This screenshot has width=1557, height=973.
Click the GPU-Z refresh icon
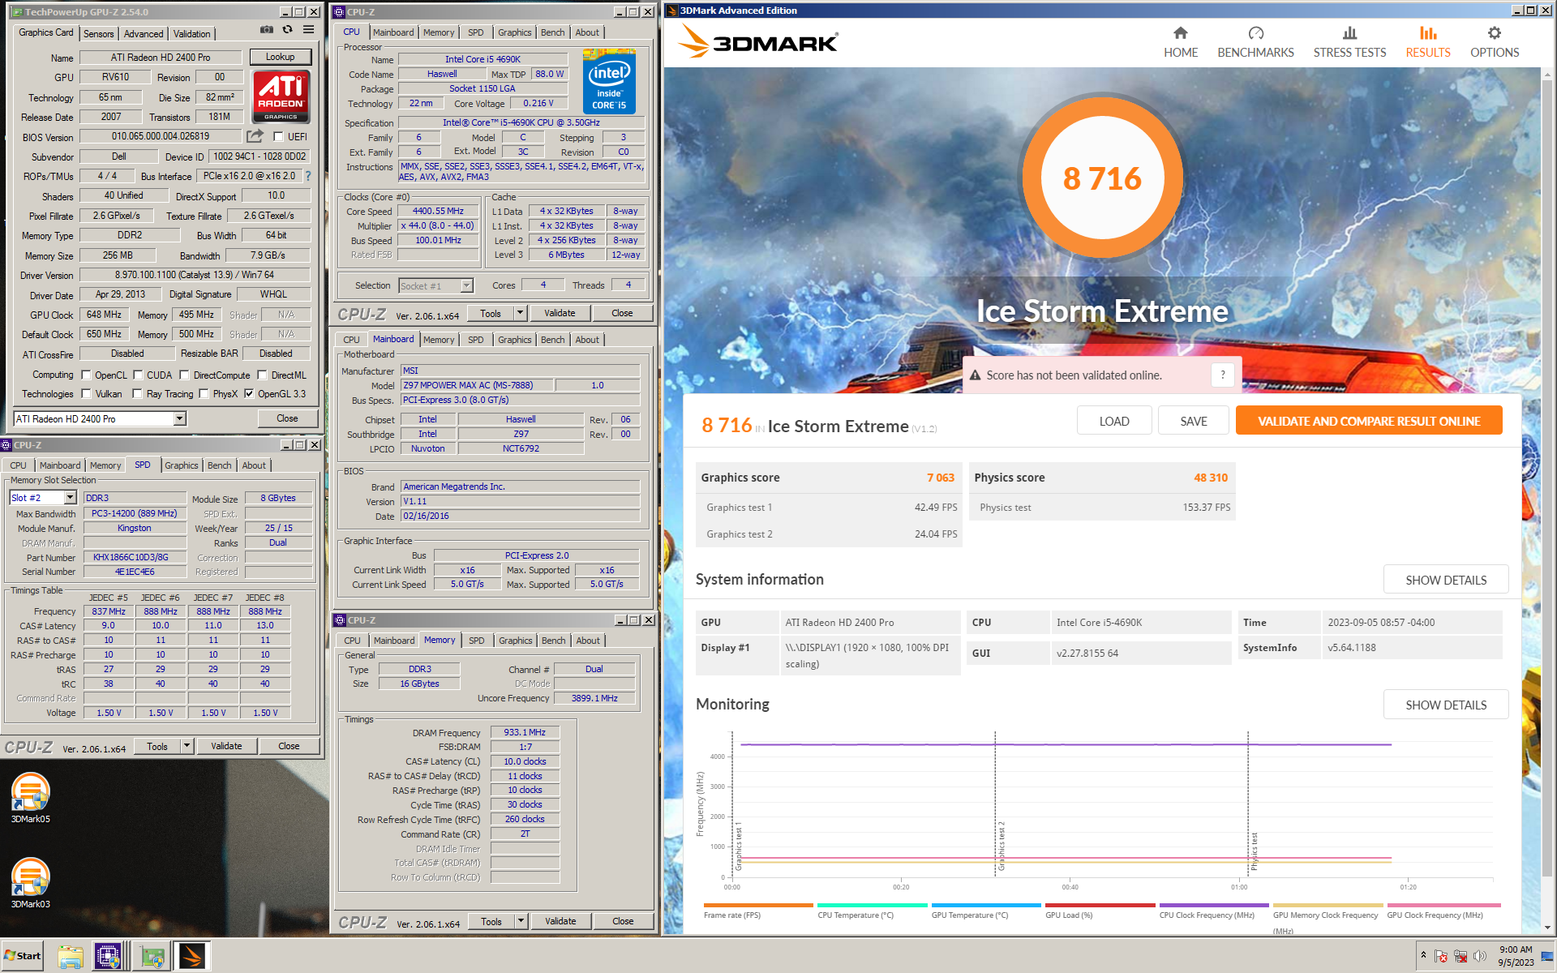click(287, 30)
